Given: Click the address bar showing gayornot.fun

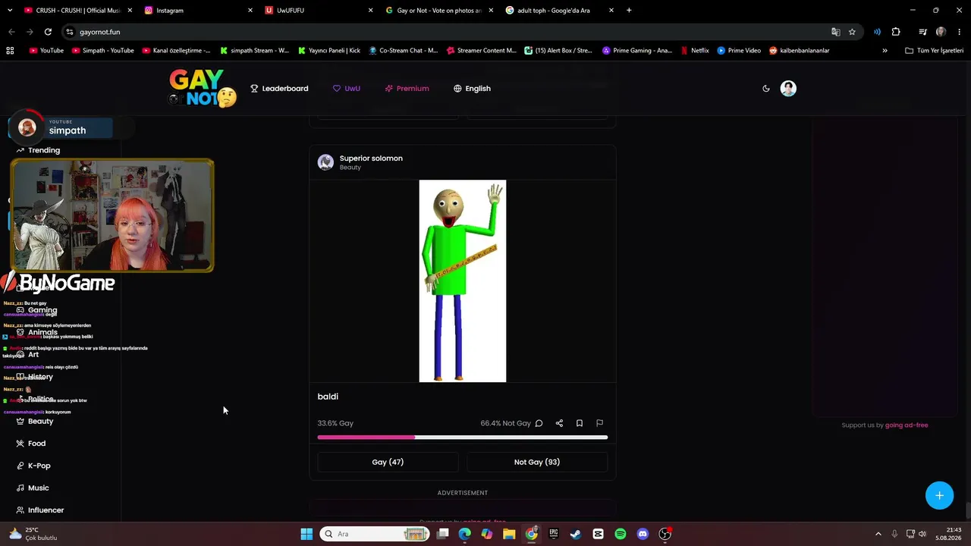Looking at the screenshot, I should [448, 32].
